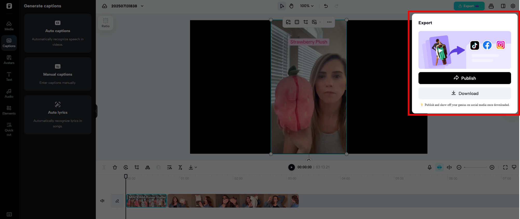Open the Elements sidebar panel
The image size is (520, 219).
pyautogui.click(x=9, y=110)
